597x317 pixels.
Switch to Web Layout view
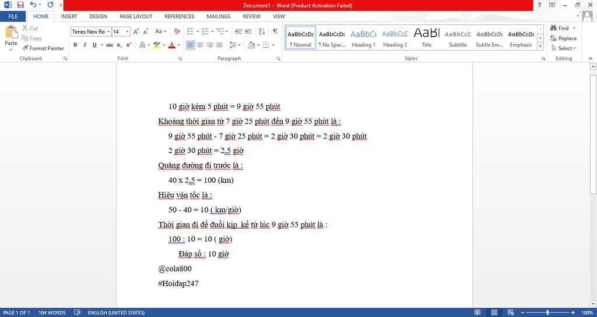(511, 312)
